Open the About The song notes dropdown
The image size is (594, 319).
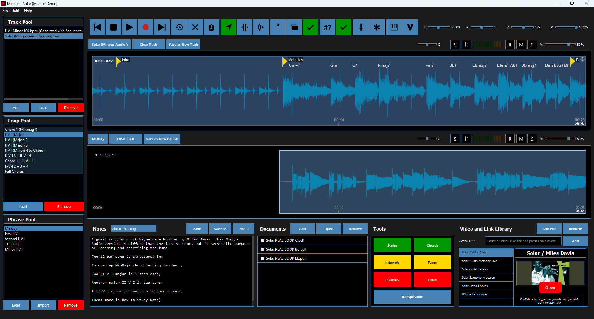133,229
